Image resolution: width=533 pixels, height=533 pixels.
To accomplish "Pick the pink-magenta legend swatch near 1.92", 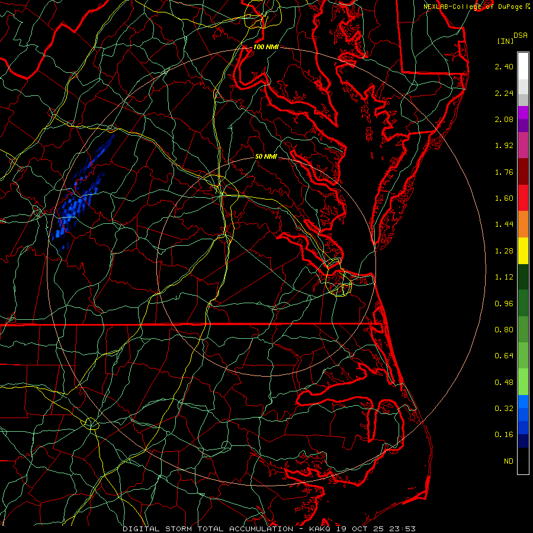I will 523,145.
